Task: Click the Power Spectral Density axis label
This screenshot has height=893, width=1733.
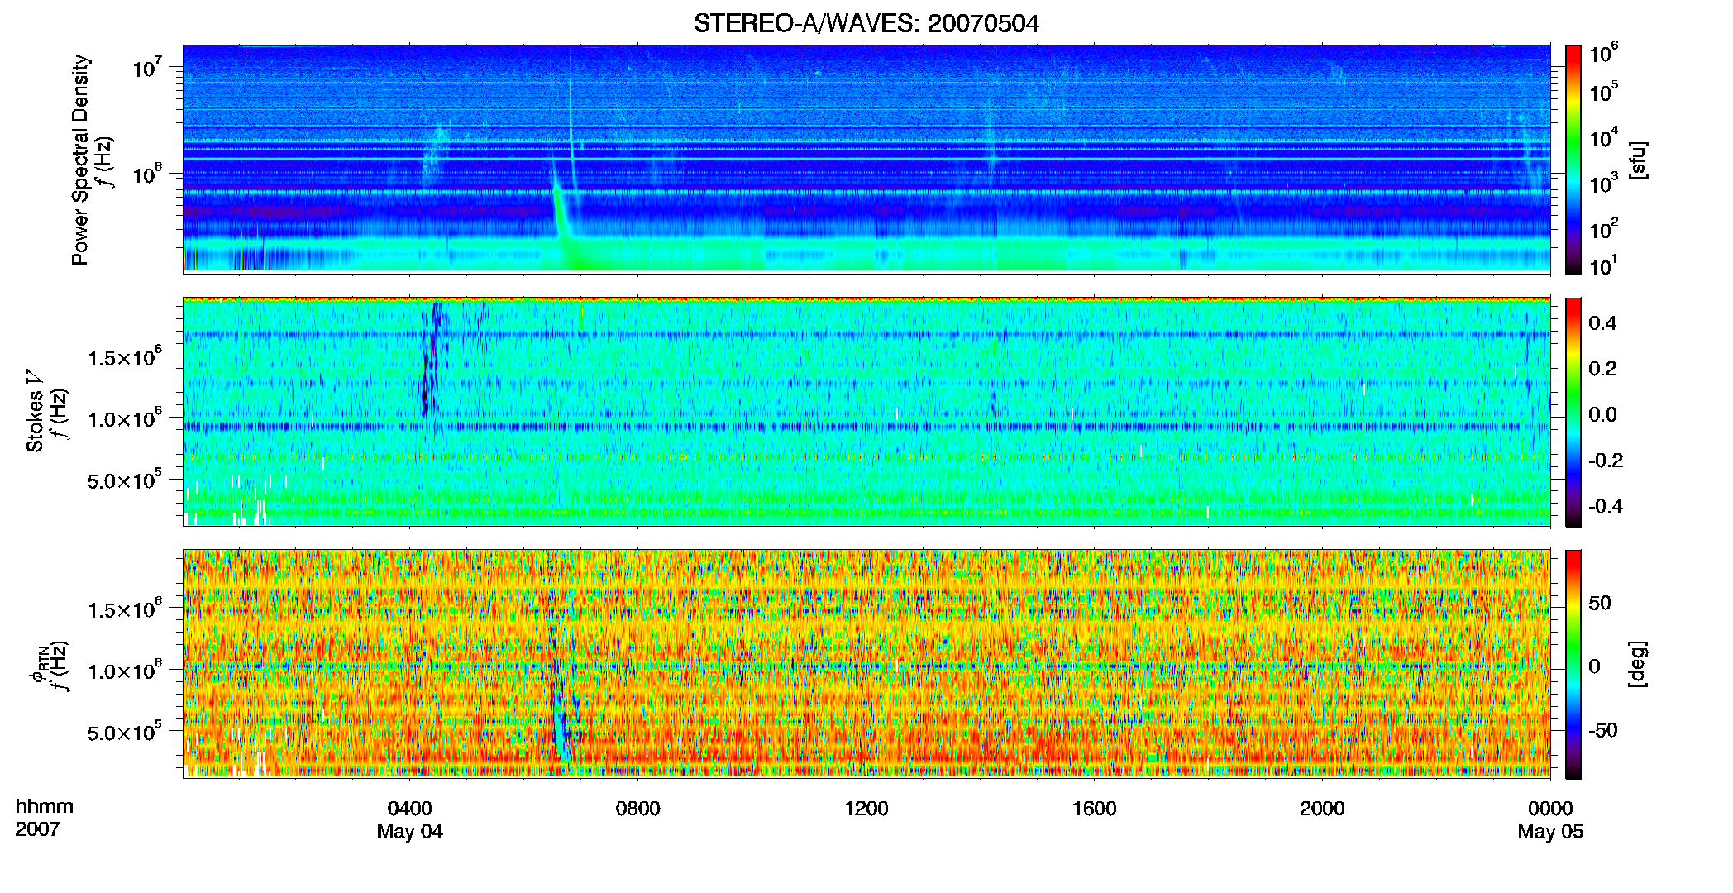Action: (x=80, y=160)
